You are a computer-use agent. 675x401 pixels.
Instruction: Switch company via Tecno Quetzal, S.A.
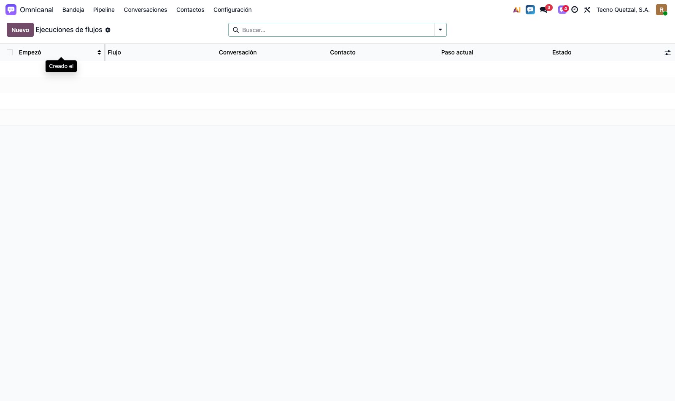pyautogui.click(x=623, y=10)
